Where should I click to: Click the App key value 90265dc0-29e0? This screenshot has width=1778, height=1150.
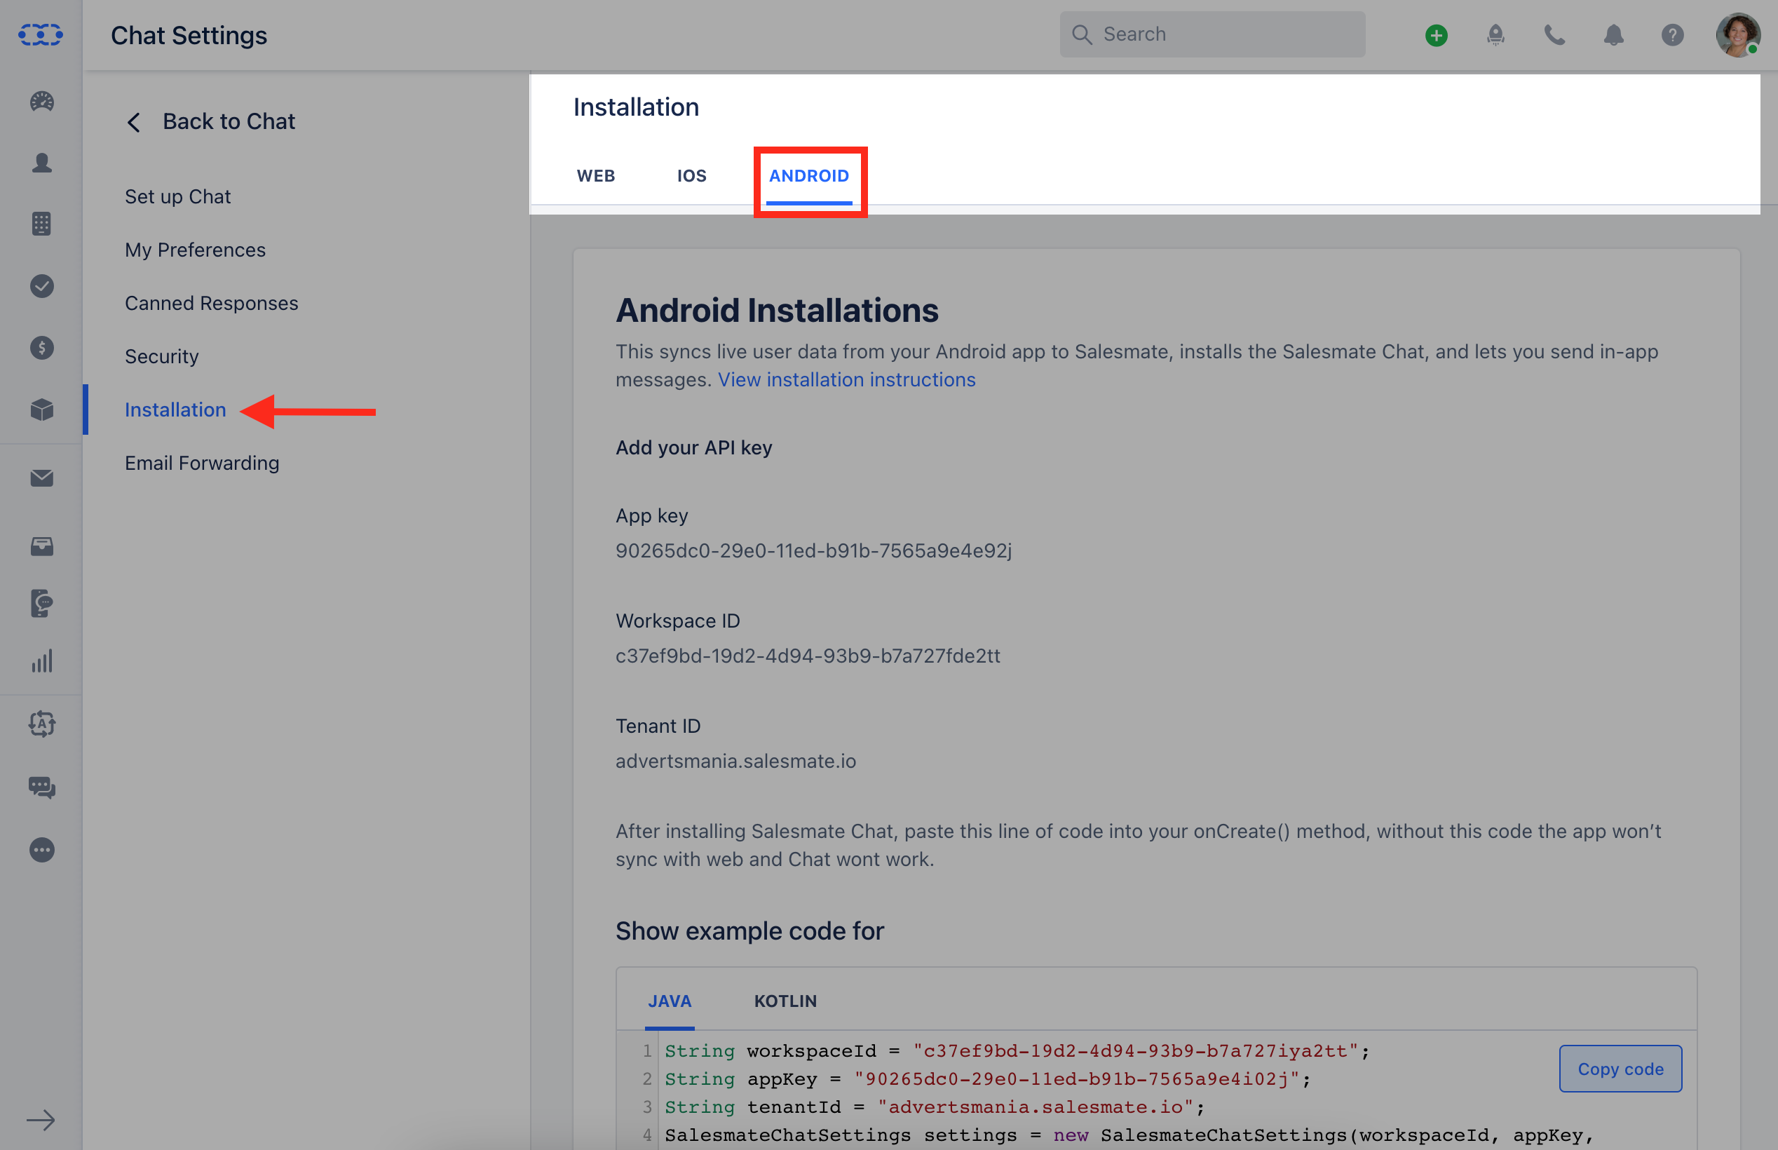click(x=813, y=550)
